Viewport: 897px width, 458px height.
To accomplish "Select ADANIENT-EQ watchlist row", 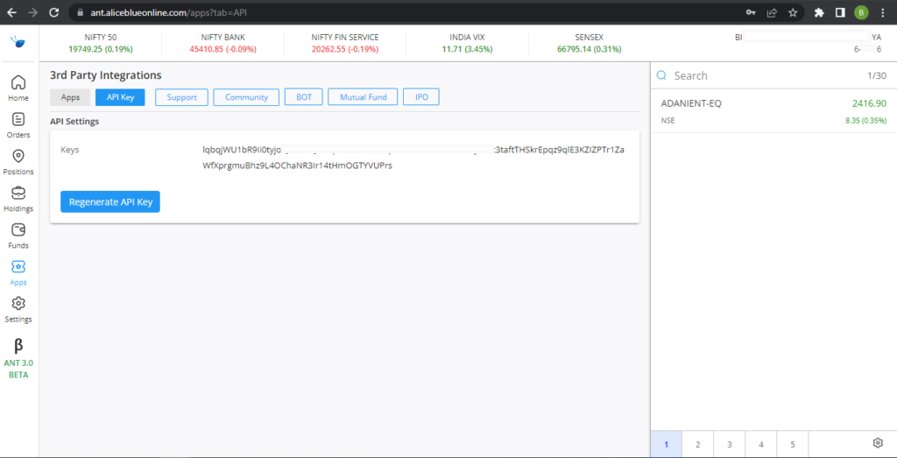I will [773, 111].
